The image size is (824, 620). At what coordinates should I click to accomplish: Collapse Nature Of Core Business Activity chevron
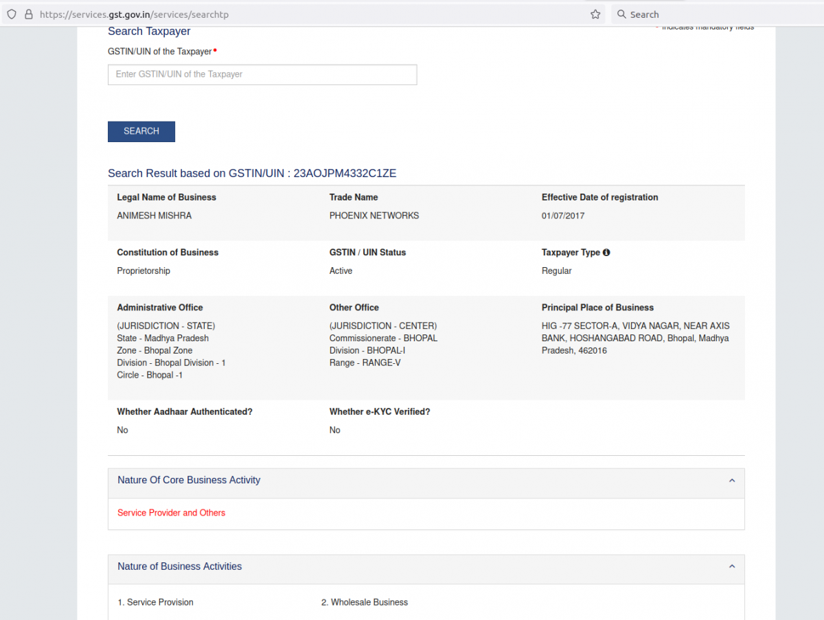731,481
